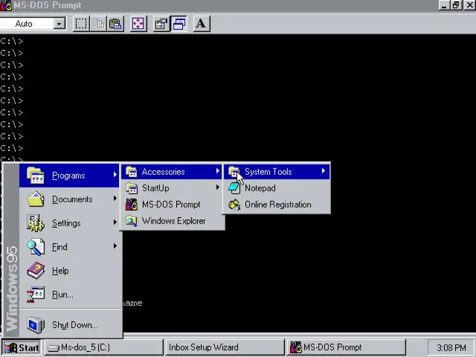
Task: Switch to MS-DOS Prompt taskbar button
Action: 346,347
